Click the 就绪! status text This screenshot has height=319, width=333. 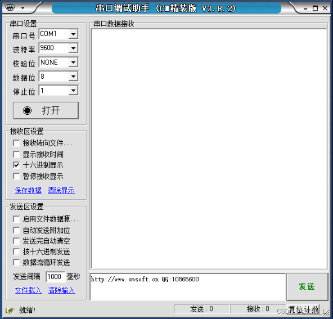(27, 310)
